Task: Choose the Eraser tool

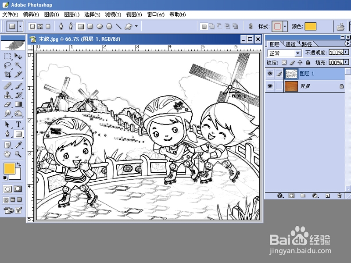Action: tap(7, 104)
